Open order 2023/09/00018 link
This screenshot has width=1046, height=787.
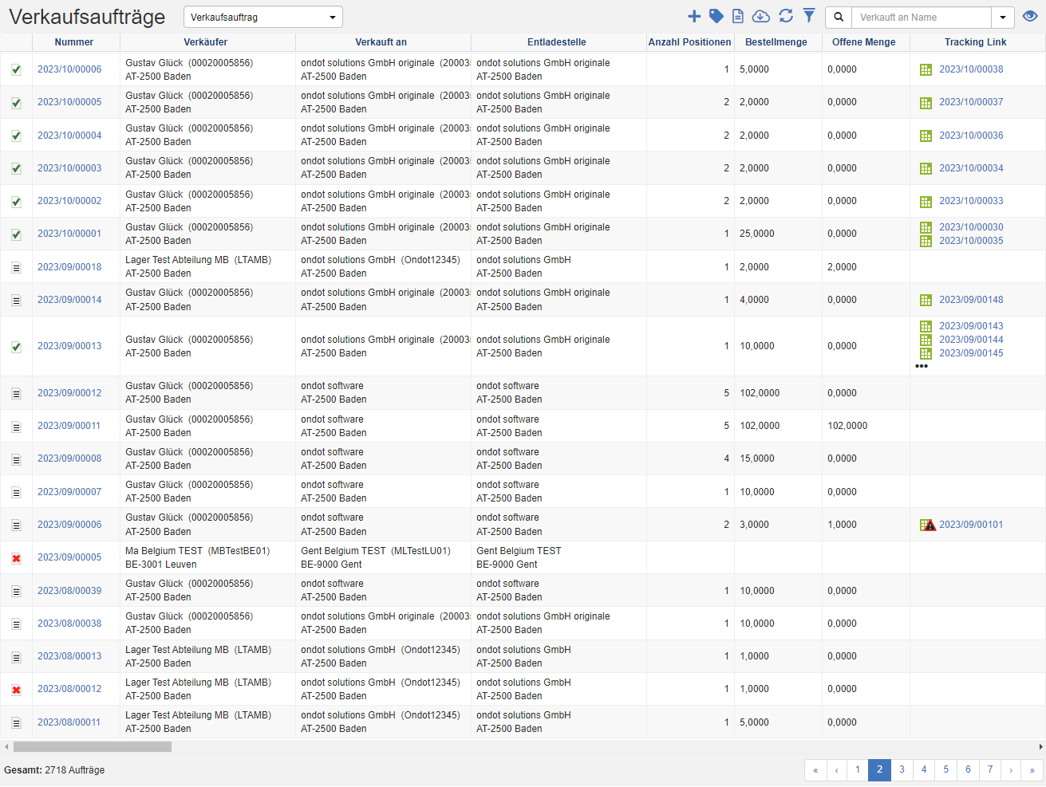tap(69, 267)
